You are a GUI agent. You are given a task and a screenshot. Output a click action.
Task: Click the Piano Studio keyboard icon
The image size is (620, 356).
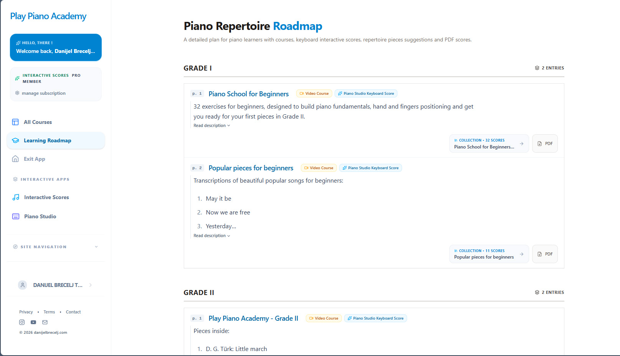tap(16, 216)
